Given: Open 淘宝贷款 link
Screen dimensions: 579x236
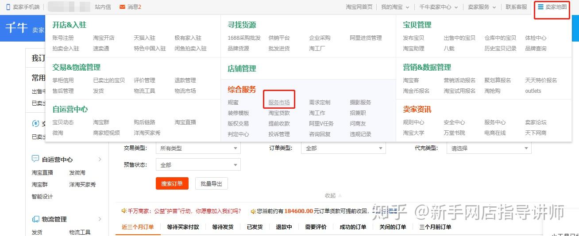Looking at the screenshot, I should click(x=279, y=113).
